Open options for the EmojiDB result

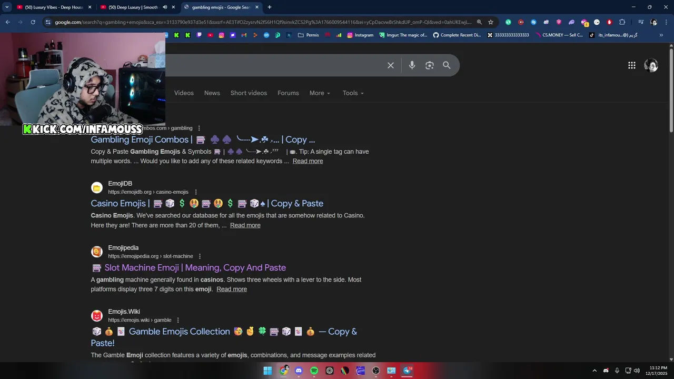pyautogui.click(x=196, y=192)
